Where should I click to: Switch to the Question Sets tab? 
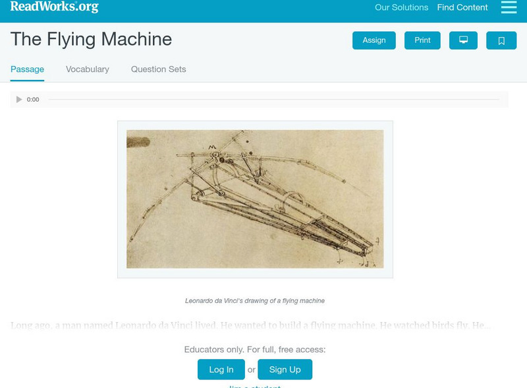158,69
